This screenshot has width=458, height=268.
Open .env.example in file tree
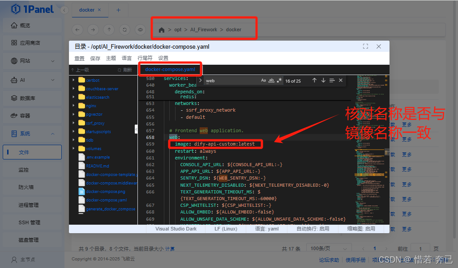[x=98, y=157]
